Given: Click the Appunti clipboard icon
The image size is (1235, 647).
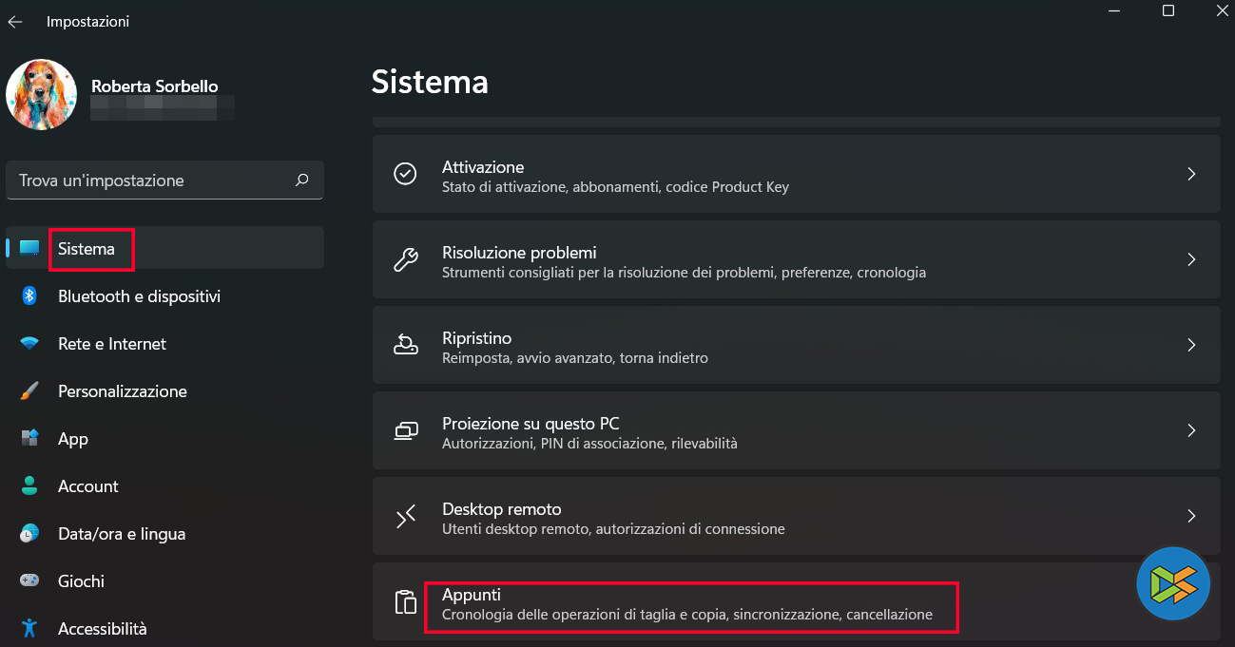Looking at the screenshot, I should tap(406, 602).
